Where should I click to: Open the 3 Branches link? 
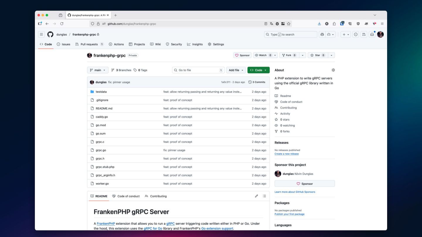121,70
